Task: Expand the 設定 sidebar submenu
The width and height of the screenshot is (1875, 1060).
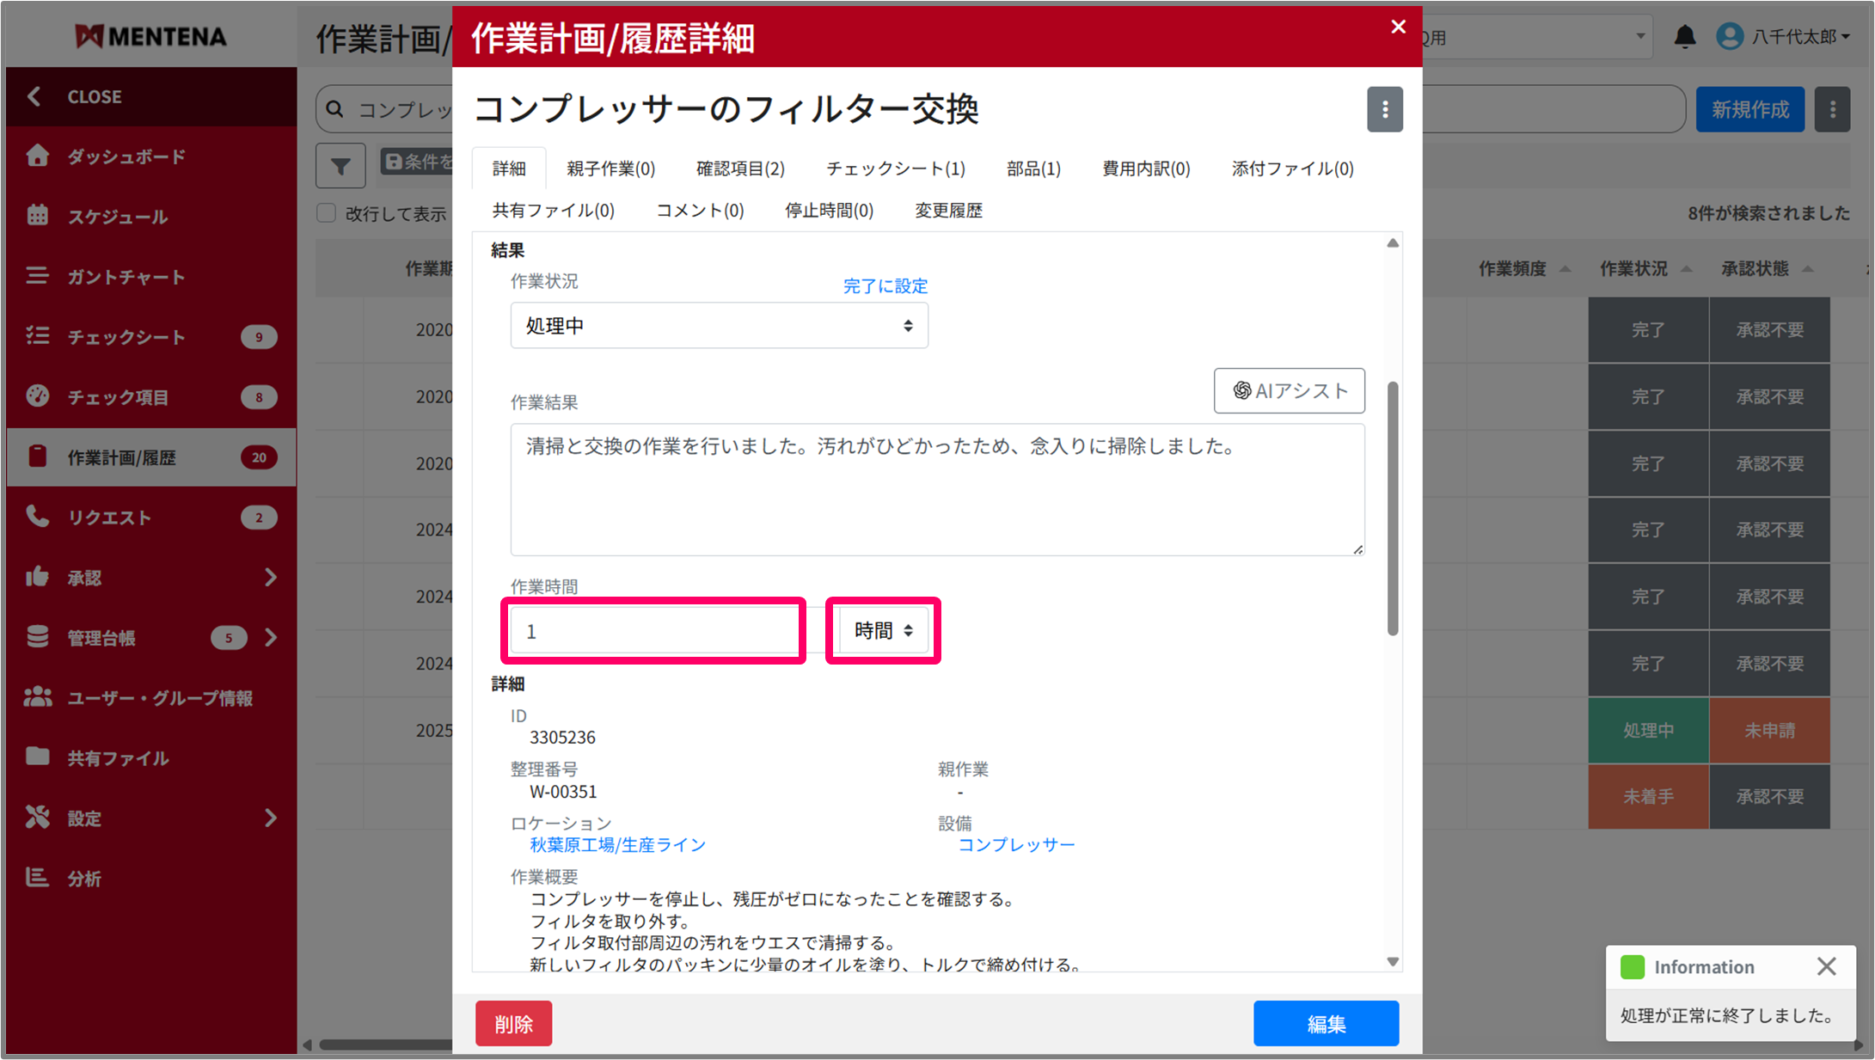Action: [271, 818]
